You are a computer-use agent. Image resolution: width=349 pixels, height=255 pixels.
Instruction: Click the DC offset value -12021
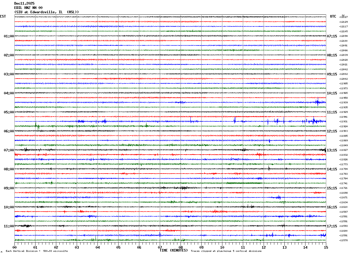[x=343, y=64]
